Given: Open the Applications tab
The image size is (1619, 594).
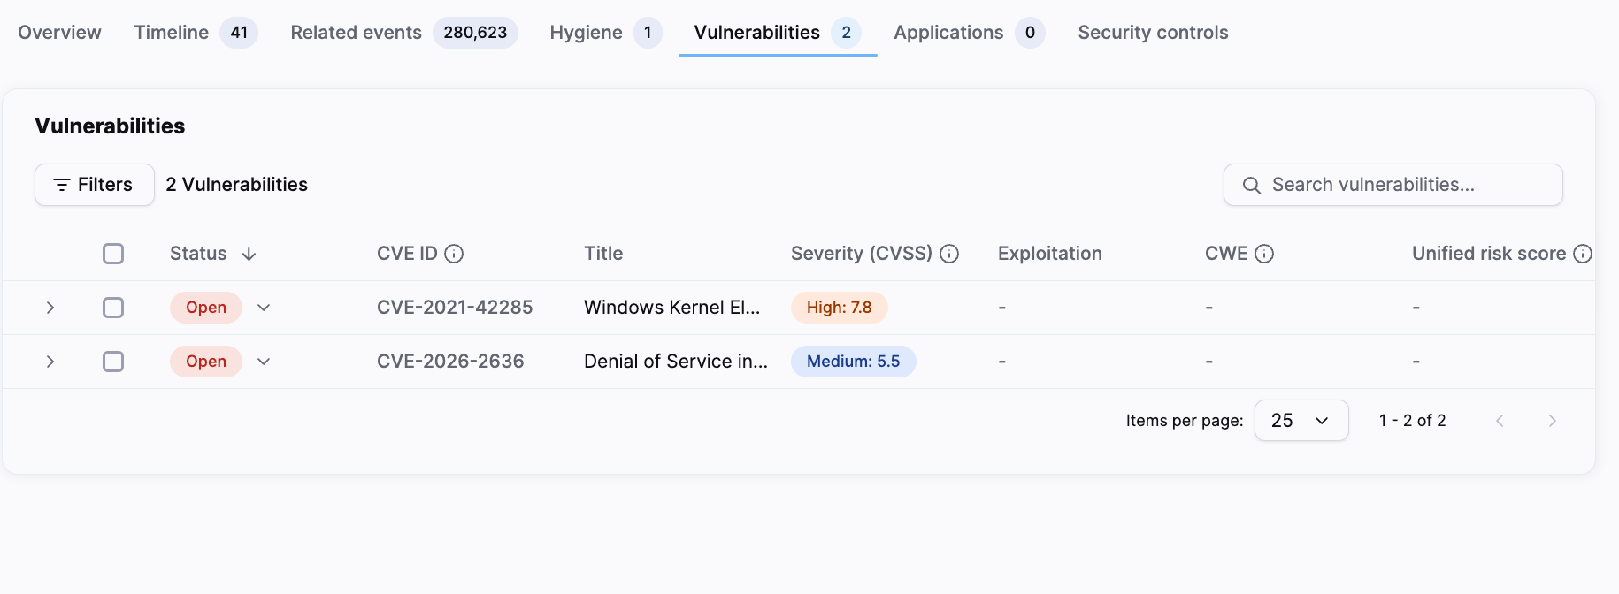Looking at the screenshot, I should click(970, 33).
